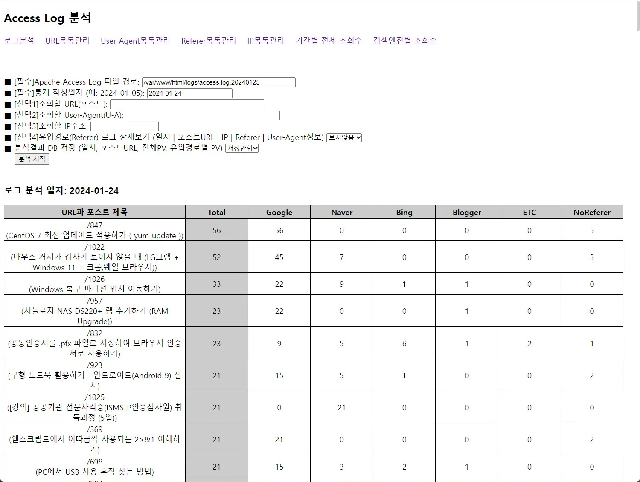Click NoReferer value 5 in /847 row
This screenshot has height=482, width=640.
tap(592, 230)
